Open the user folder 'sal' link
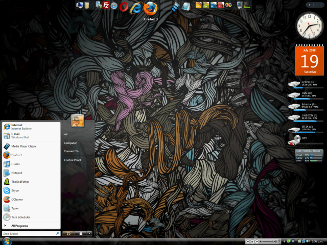The width and height of the screenshot is (327, 245). (65, 134)
